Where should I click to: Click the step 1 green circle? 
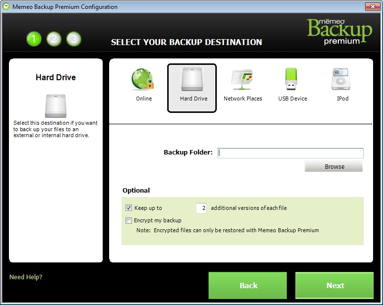click(34, 39)
